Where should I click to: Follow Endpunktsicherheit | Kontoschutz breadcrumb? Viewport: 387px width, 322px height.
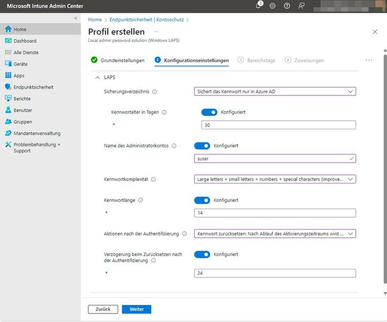[x=147, y=19]
